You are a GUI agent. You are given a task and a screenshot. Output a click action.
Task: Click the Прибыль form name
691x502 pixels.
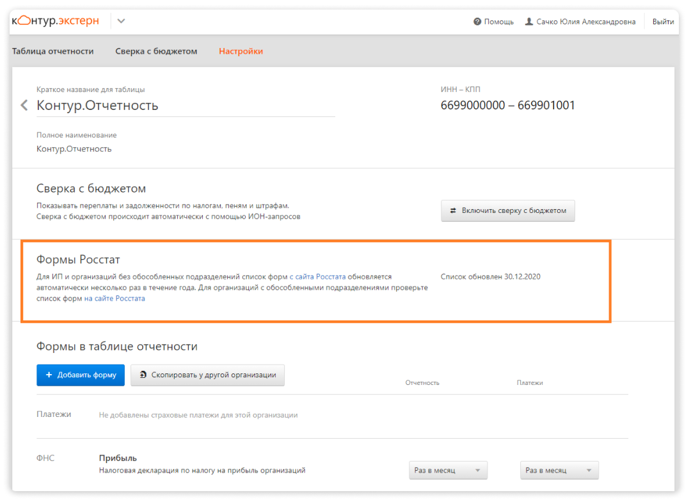click(x=118, y=458)
